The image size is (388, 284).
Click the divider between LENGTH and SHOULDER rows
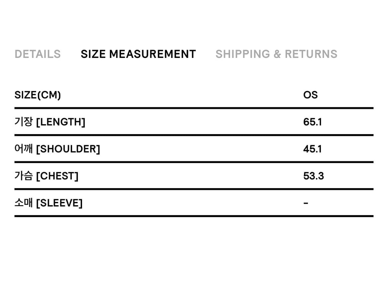pos(194,135)
